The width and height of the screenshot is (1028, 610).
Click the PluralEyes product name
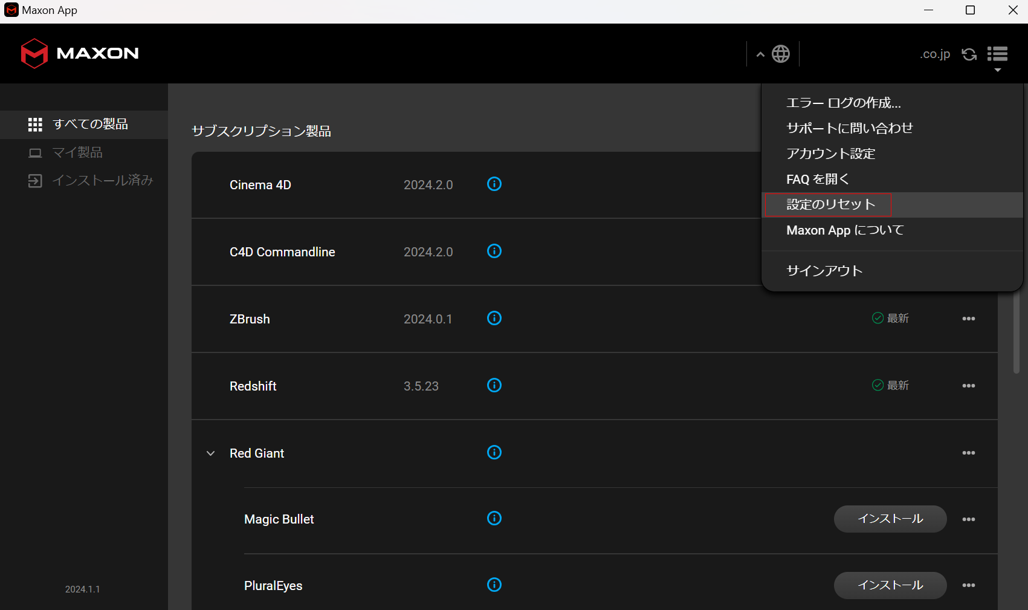pyautogui.click(x=273, y=586)
